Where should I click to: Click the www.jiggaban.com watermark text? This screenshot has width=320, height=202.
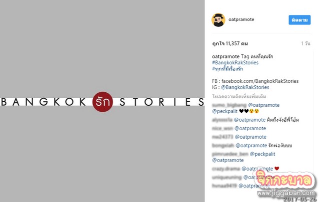[x=286, y=193]
